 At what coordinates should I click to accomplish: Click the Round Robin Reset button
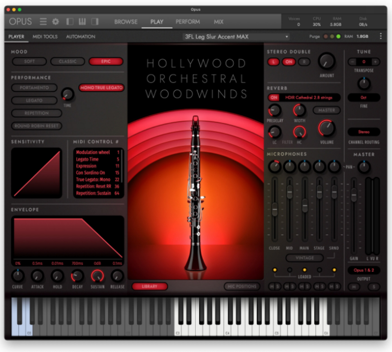pos(36,126)
